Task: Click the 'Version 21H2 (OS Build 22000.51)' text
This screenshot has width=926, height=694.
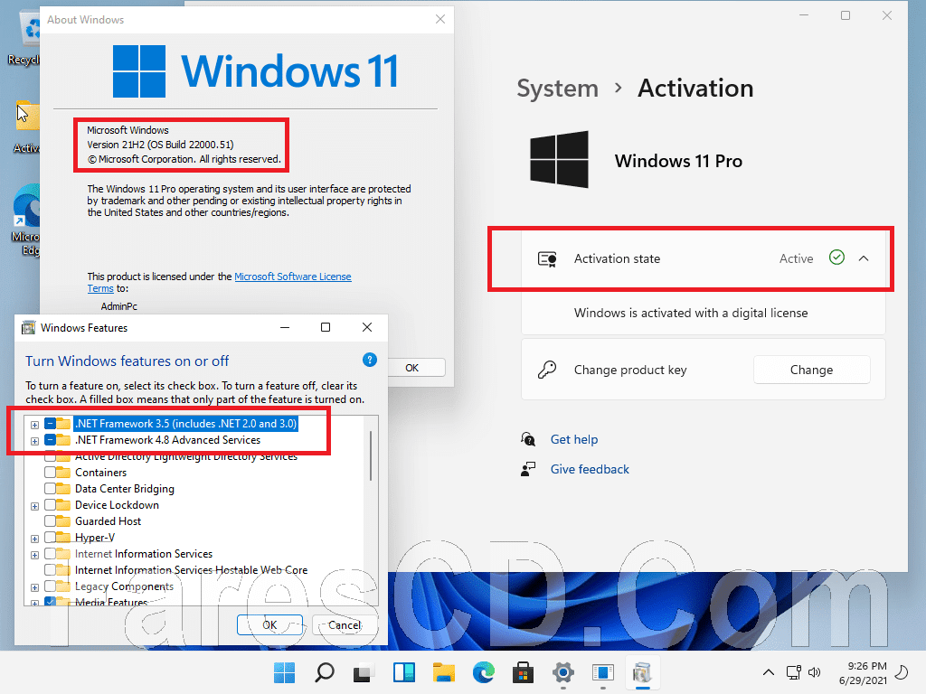Action: click(x=160, y=145)
